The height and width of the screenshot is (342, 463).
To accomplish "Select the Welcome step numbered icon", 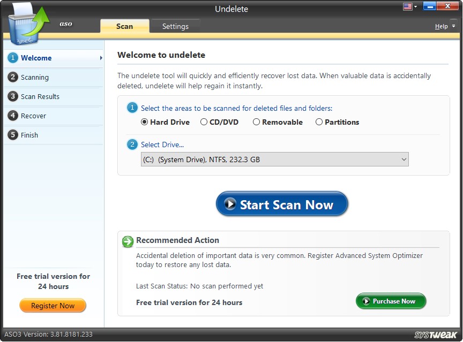I will click(12, 58).
